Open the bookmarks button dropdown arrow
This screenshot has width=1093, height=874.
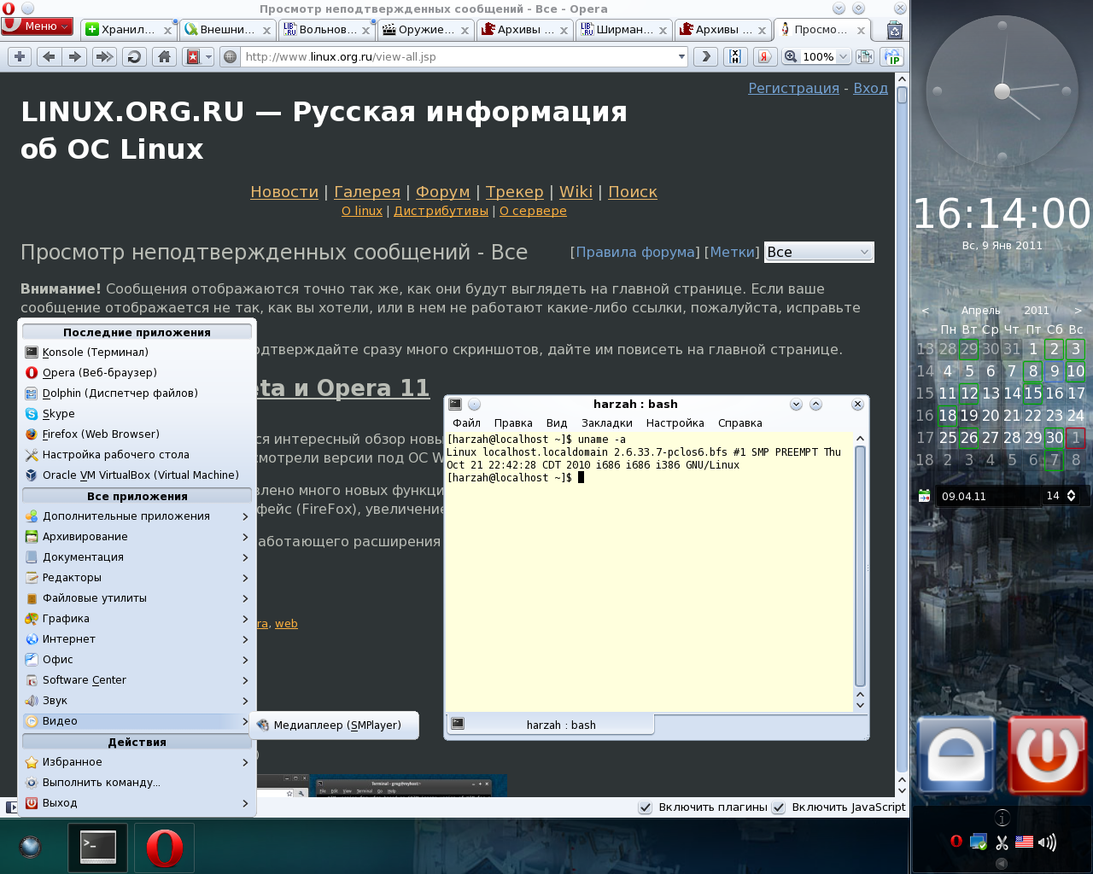click(x=208, y=57)
